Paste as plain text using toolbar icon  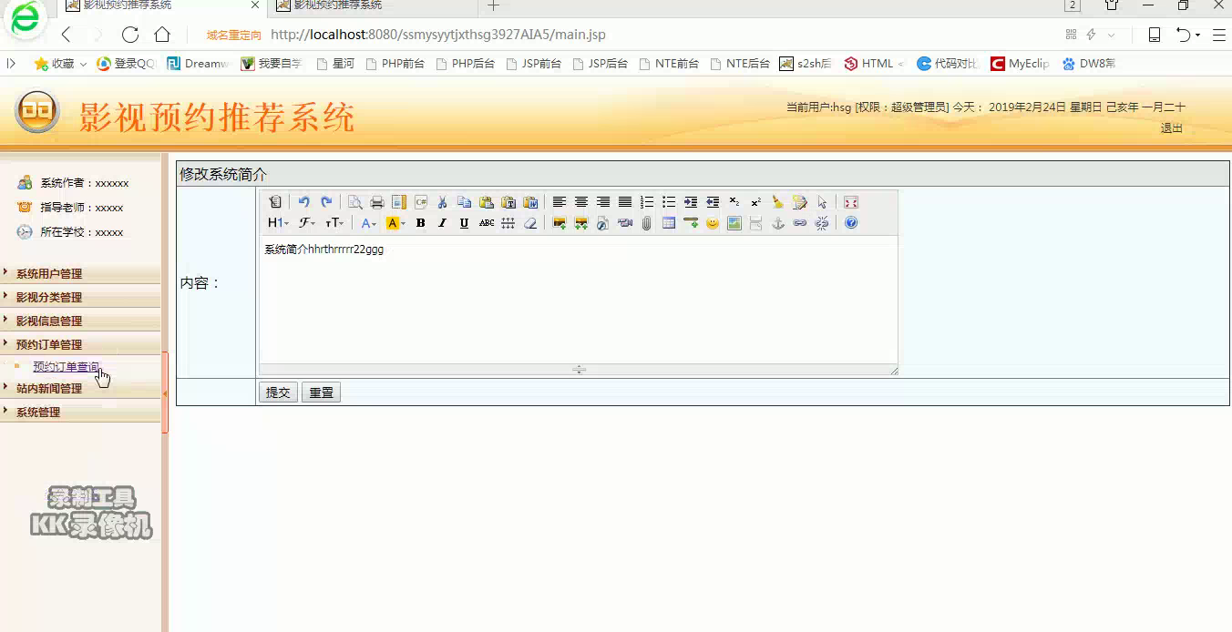pos(508,202)
